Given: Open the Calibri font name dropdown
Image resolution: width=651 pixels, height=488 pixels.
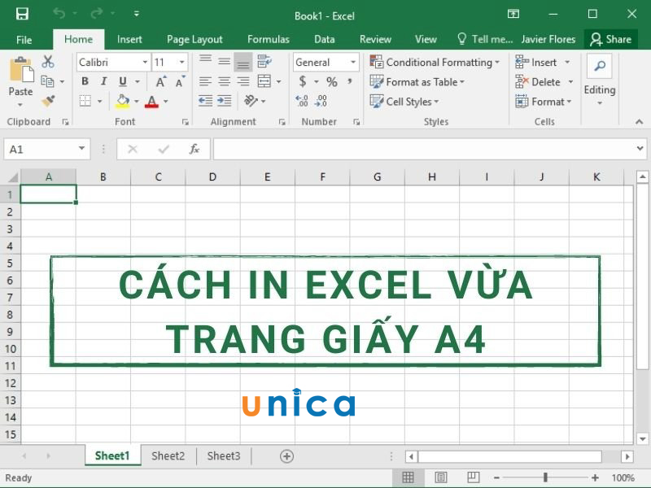Looking at the screenshot, I should pos(145,63).
